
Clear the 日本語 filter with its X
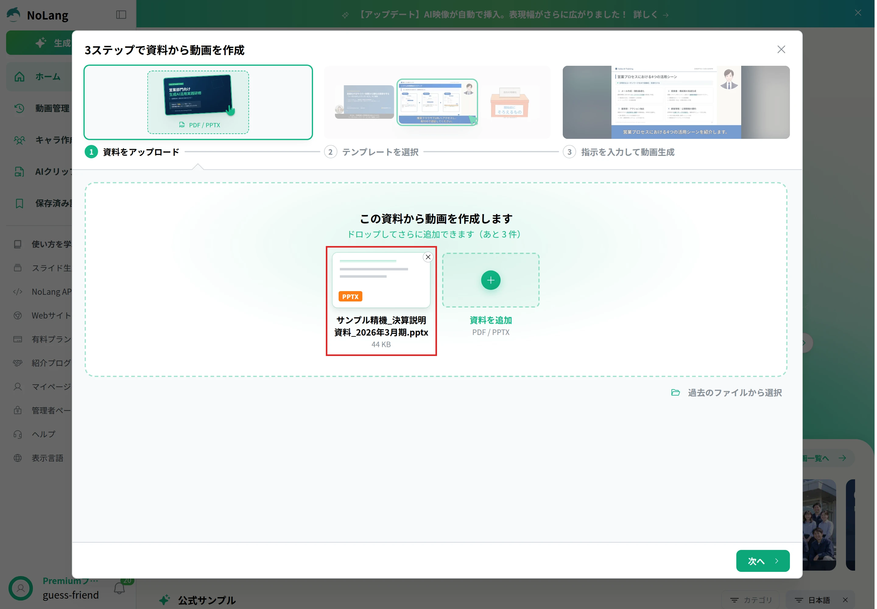(x=845, y=600)
